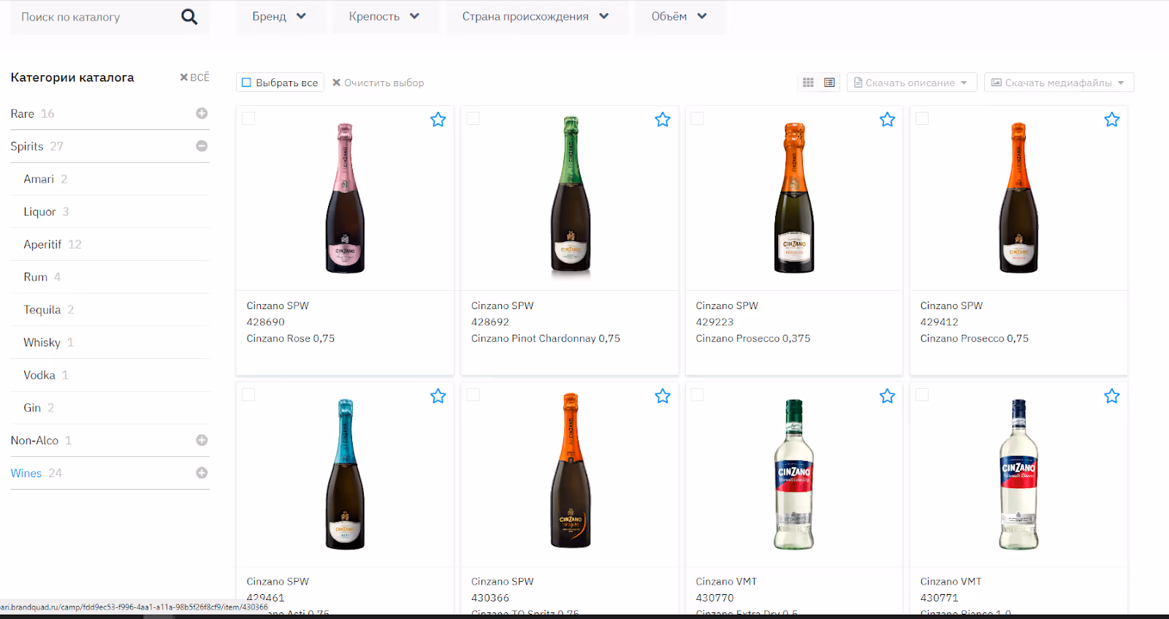Open the Rare category
Viewport: 1169px width, 619px height.
click(x=23, y=113)
